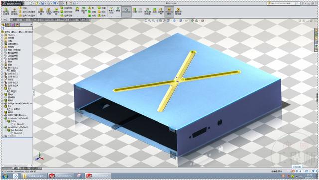Viewport: 319px width, 180px height.
Task: Open the PropertyManager tab
Action: [8, 25]
